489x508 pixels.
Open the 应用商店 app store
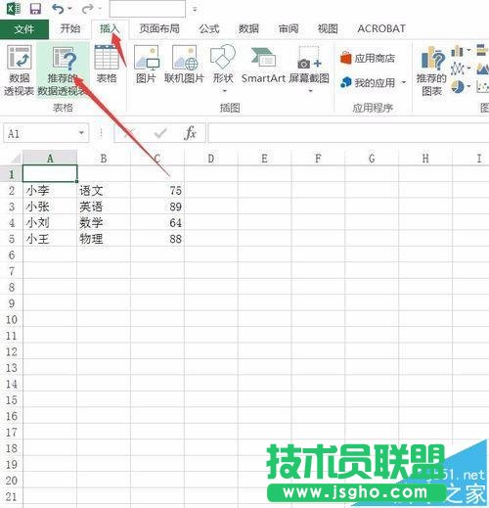pyautogui.click(x=368, y=59)
